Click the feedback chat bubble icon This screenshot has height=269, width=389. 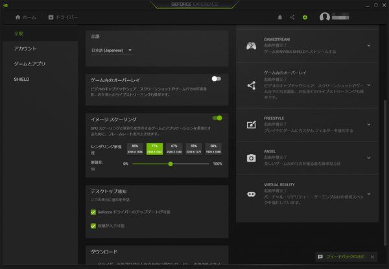click(x=320, y=257)
